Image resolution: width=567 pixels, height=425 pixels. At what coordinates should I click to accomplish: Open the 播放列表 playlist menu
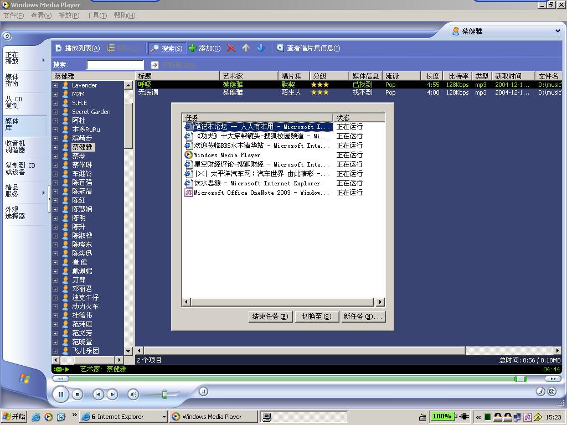tap(78, 48)
